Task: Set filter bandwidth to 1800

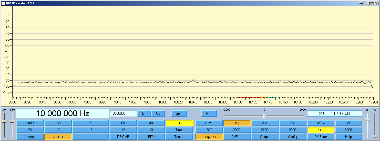Action: (x=209, y=130)
